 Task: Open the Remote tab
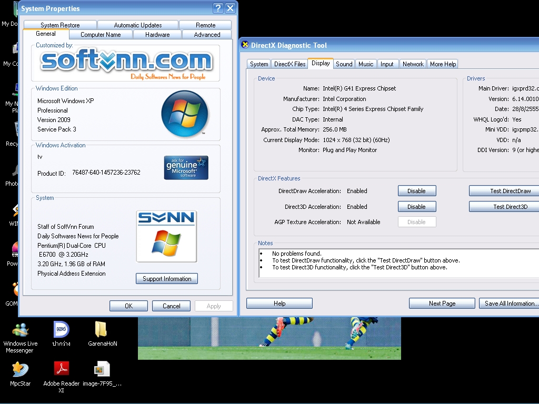206,25
